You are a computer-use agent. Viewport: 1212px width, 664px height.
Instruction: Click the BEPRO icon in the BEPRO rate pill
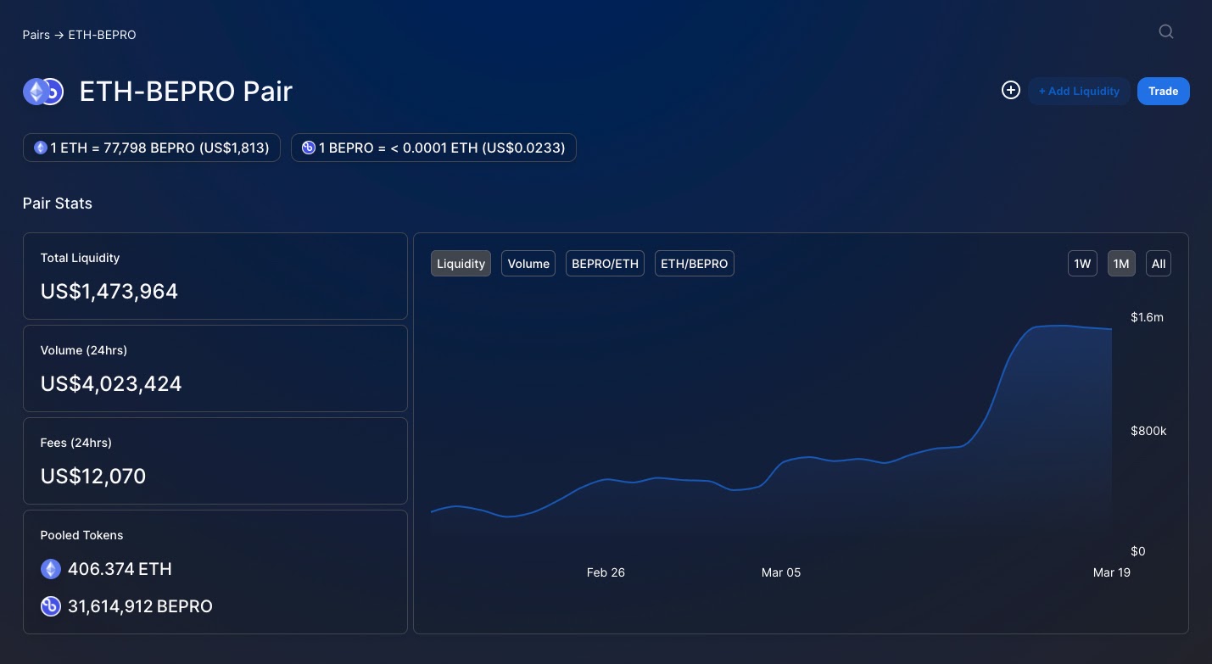309,148
